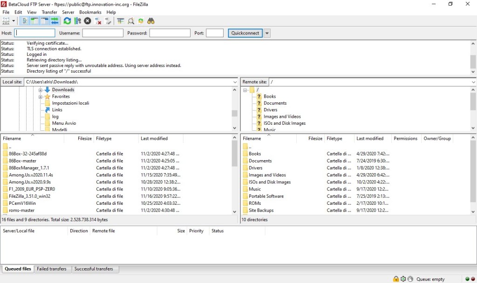The height and width of the screenshot is (283, 477).
Task: Open the Remote site path dropdown
Action: click(472, 82)
